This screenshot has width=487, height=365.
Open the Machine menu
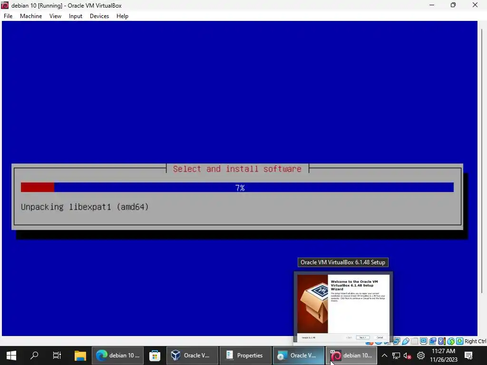(x=31, y=16)
